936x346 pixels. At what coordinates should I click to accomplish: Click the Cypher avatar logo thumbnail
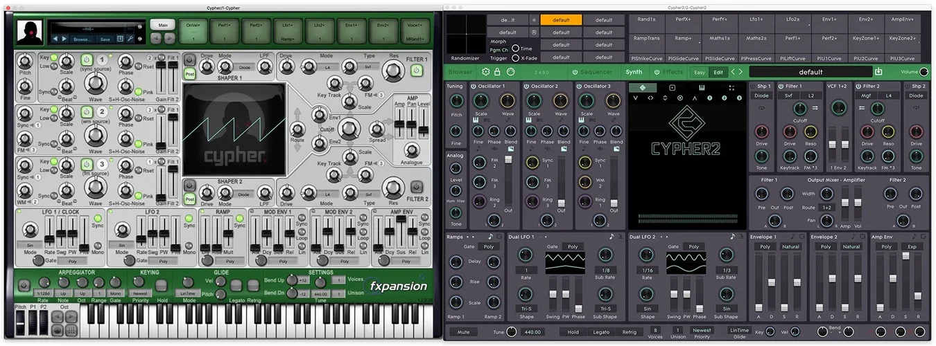29,32
